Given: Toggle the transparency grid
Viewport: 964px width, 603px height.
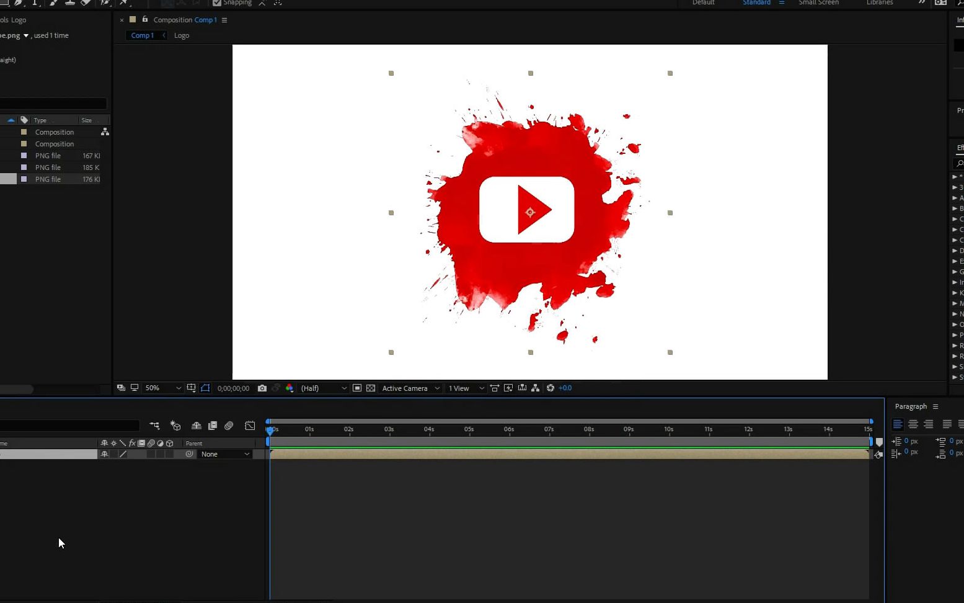Looking at the screenshot, I should tap(371, 388).
